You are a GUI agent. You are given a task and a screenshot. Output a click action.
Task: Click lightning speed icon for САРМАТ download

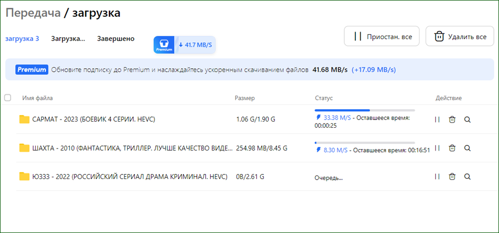pyautogui.click(x=318, y=118)
